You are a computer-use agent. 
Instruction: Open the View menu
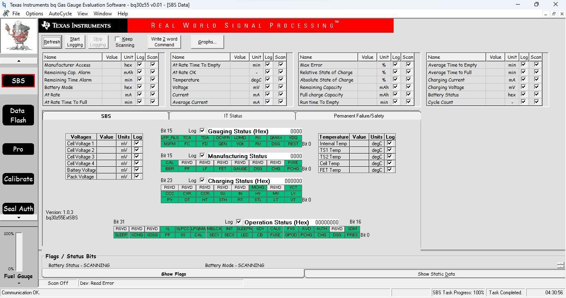(82, 14)
